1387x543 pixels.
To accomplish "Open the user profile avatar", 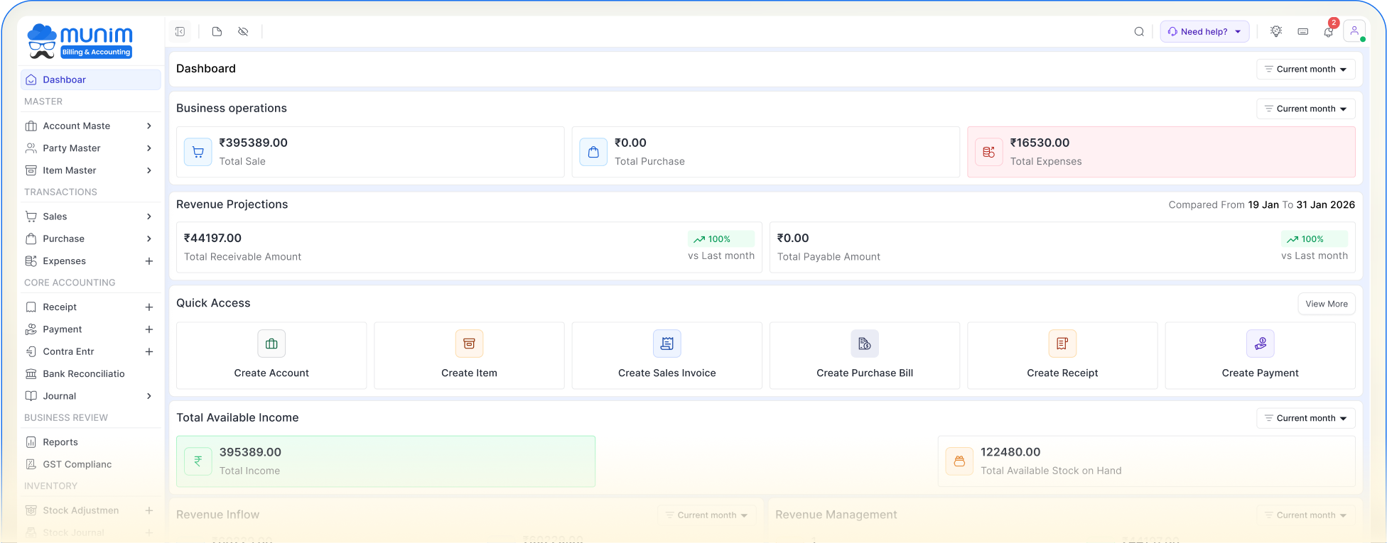I will coord(1354,31).
